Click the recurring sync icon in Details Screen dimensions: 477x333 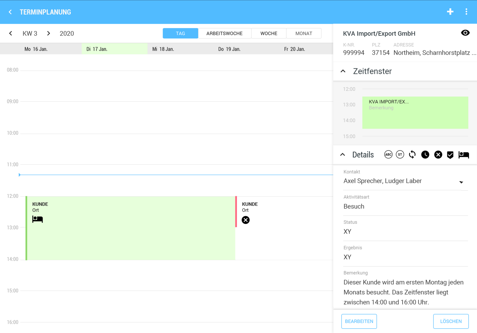pos(412,154)
